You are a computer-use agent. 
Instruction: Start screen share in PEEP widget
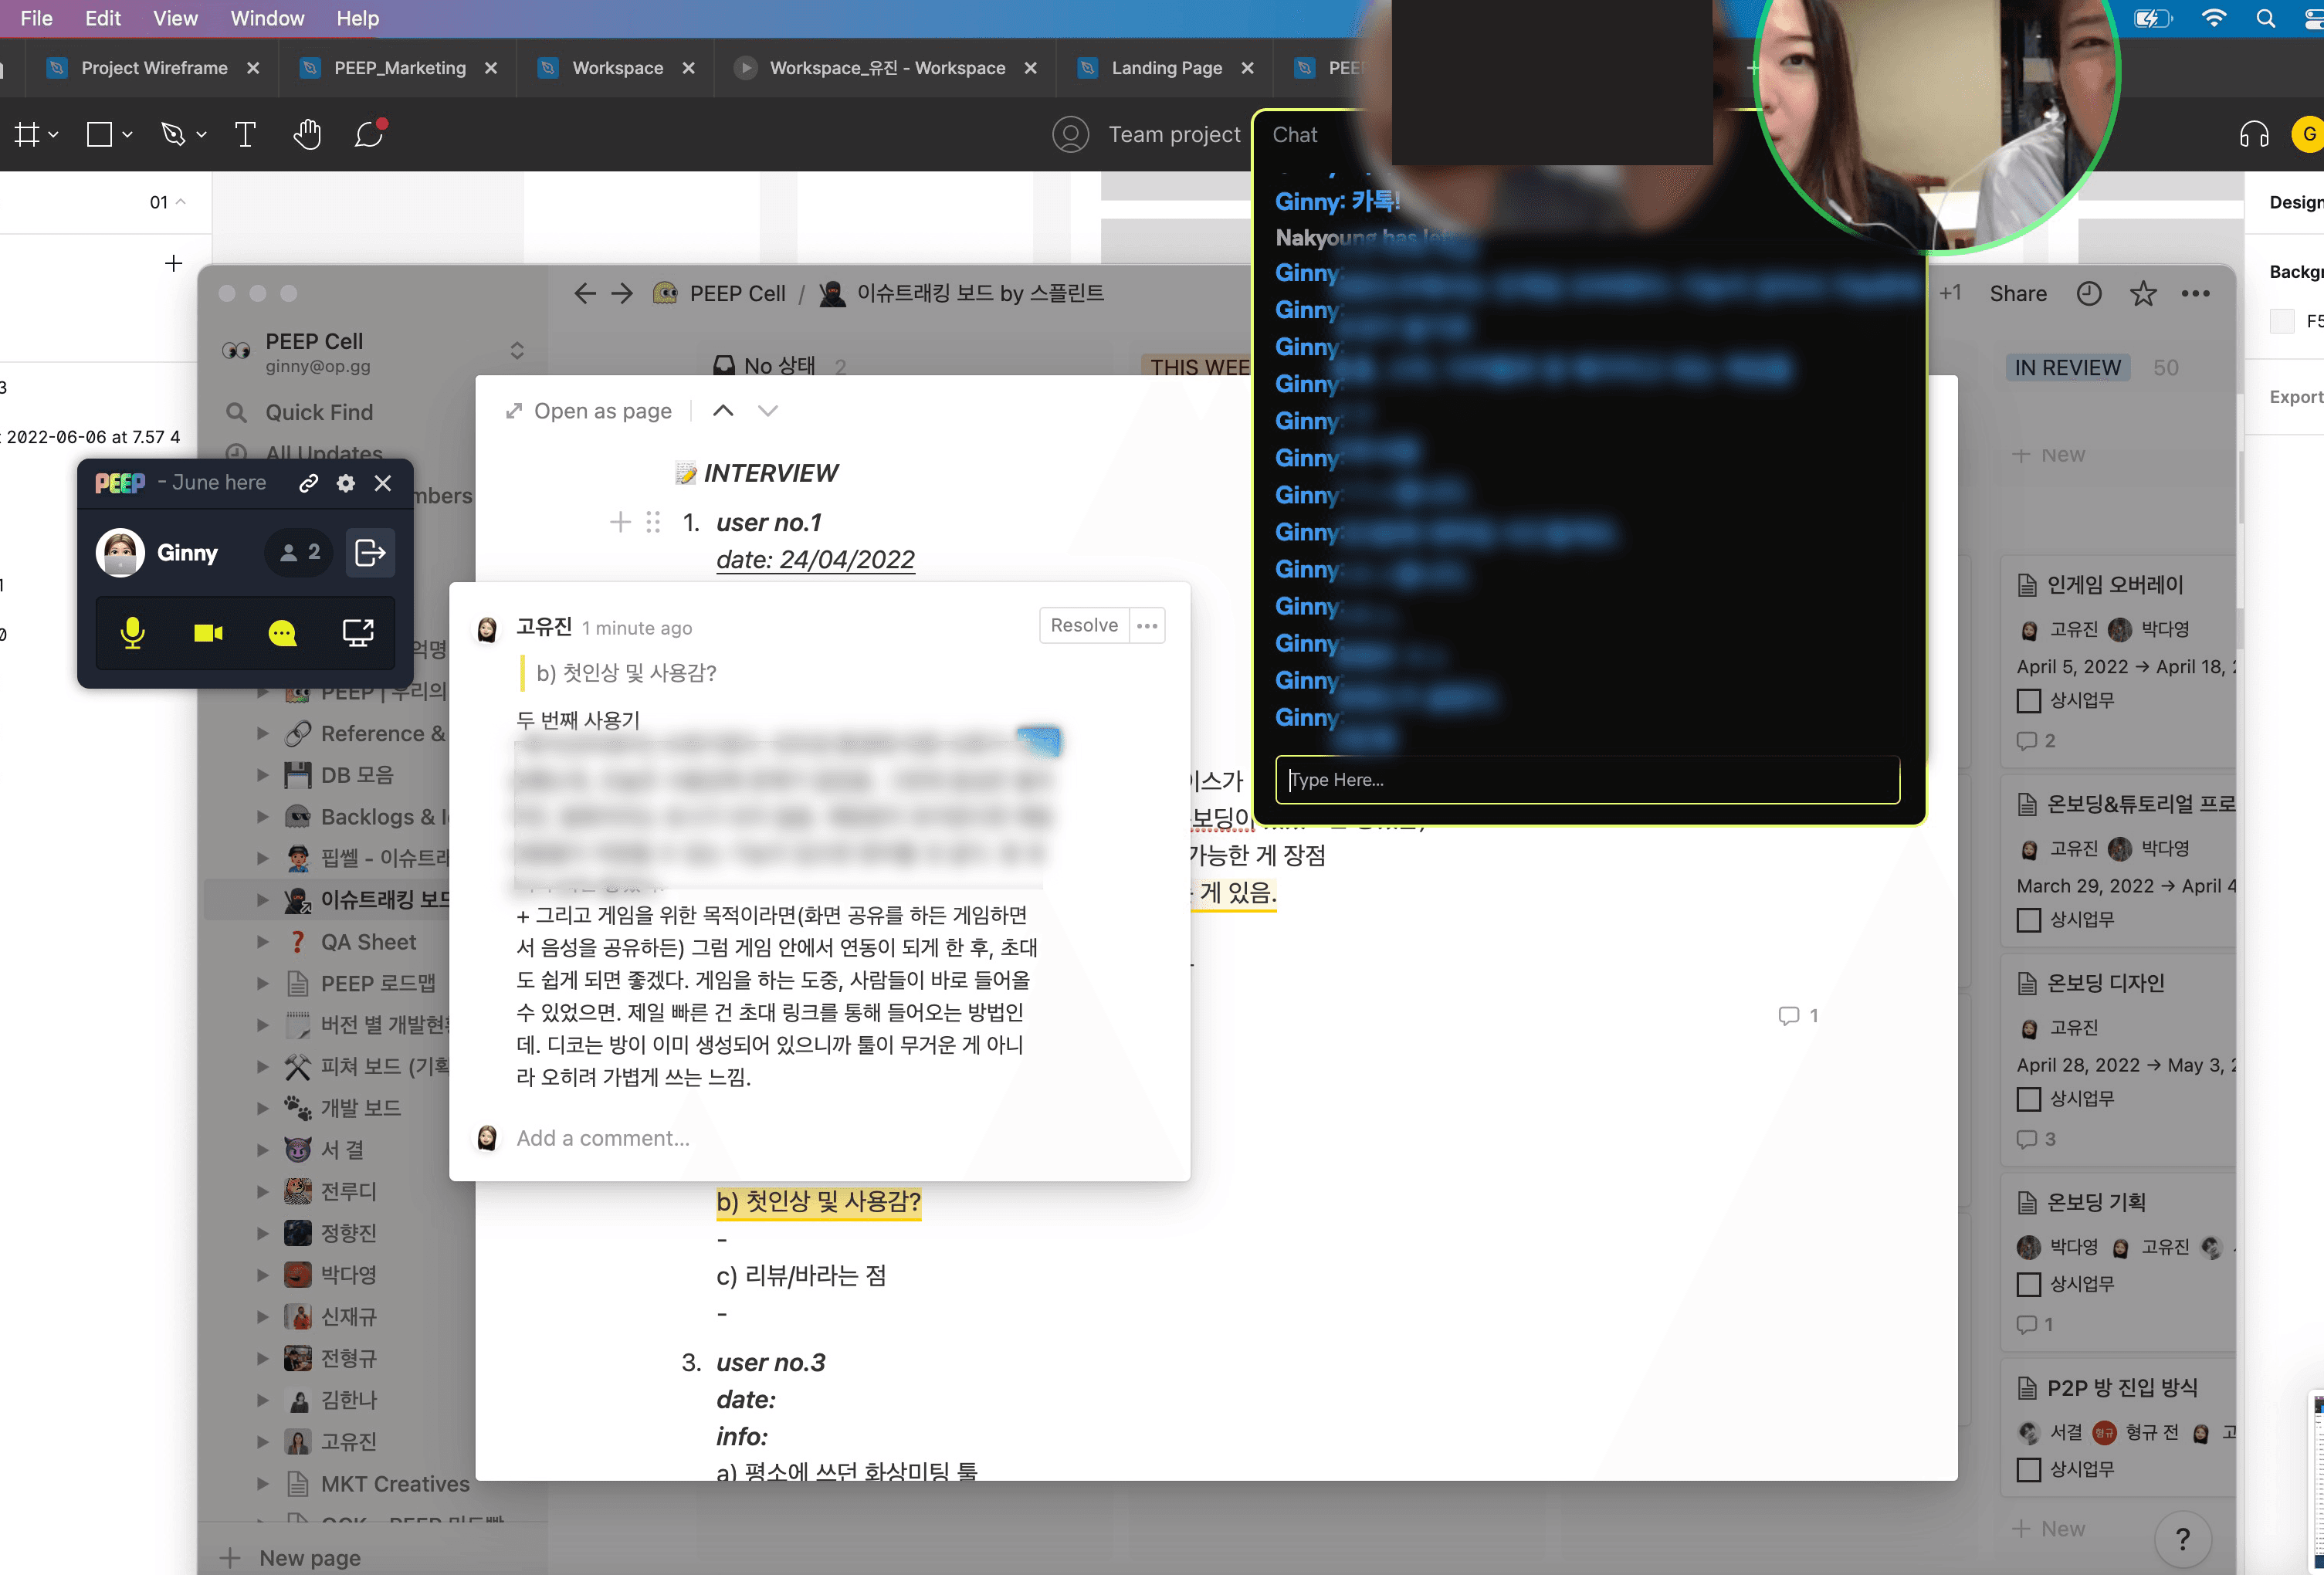[x=358, y=633]
